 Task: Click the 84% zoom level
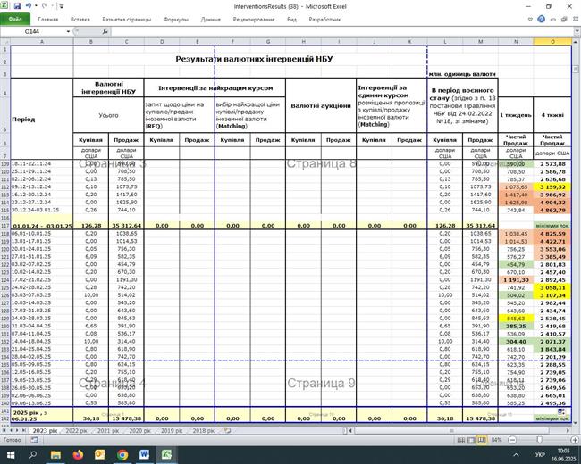[x=496, y=440]
